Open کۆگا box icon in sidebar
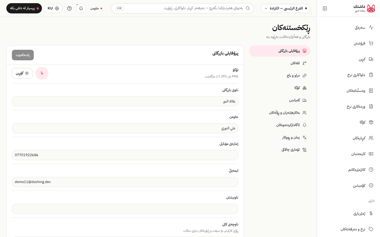The image size is (380, 237). pyautogui.click(x=371, y=122)
